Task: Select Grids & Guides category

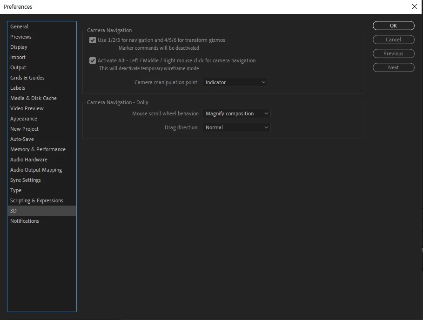Action: 42,78
